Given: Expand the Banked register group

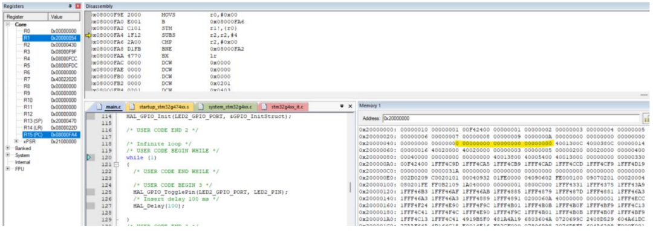Looking at the screenshot, I should (x=8, y=148).
